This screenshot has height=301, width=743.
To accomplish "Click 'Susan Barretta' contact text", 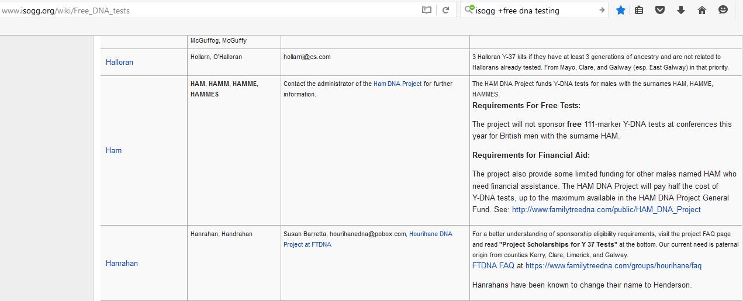I will pyautogui.click(x=304, y=234).
